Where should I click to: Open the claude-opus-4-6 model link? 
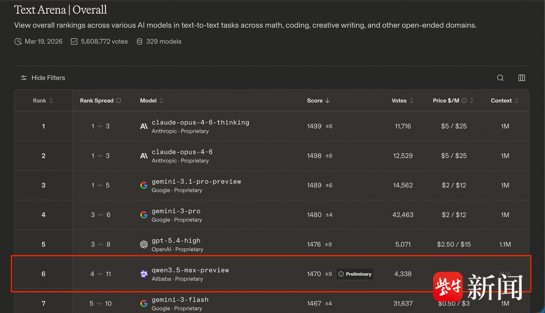[182, 152]
